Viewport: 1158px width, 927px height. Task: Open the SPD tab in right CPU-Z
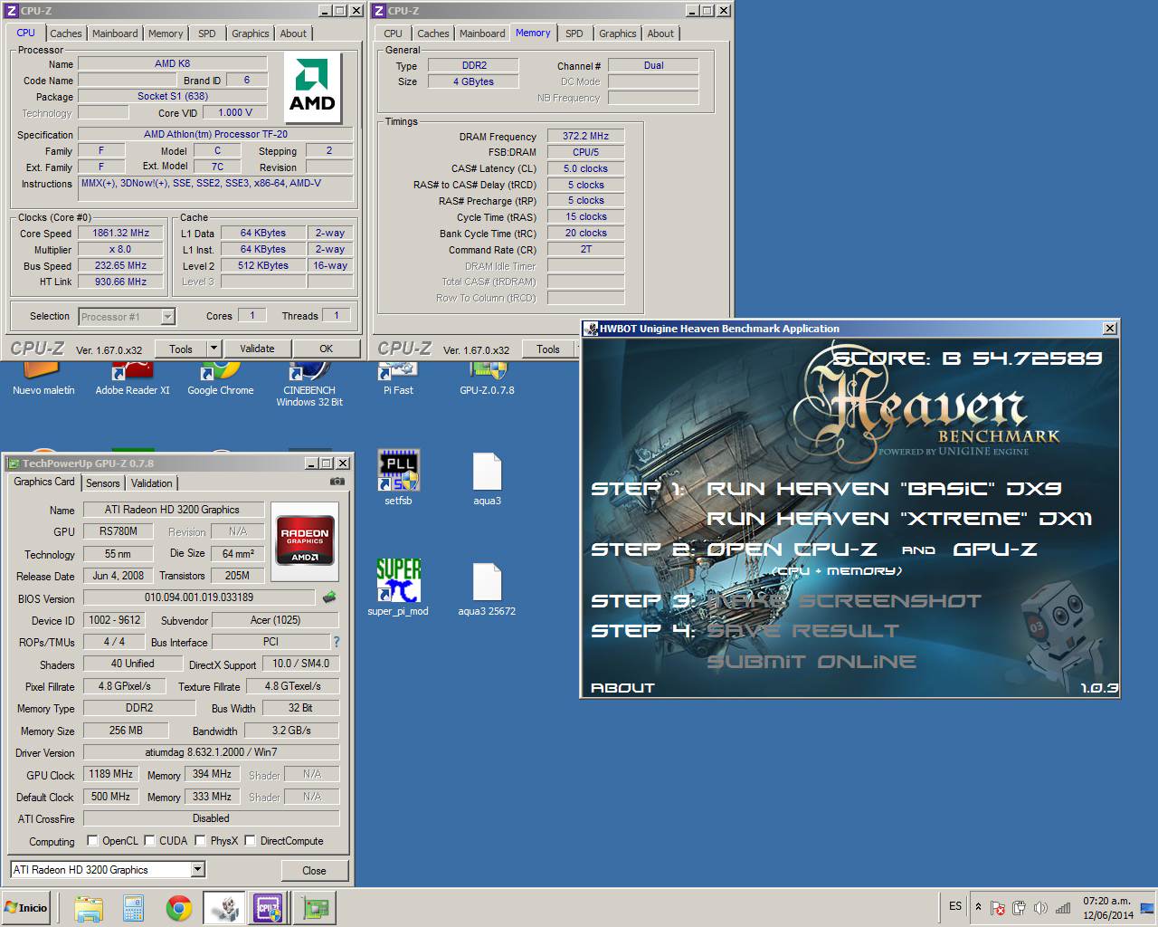tap(574, 33)
